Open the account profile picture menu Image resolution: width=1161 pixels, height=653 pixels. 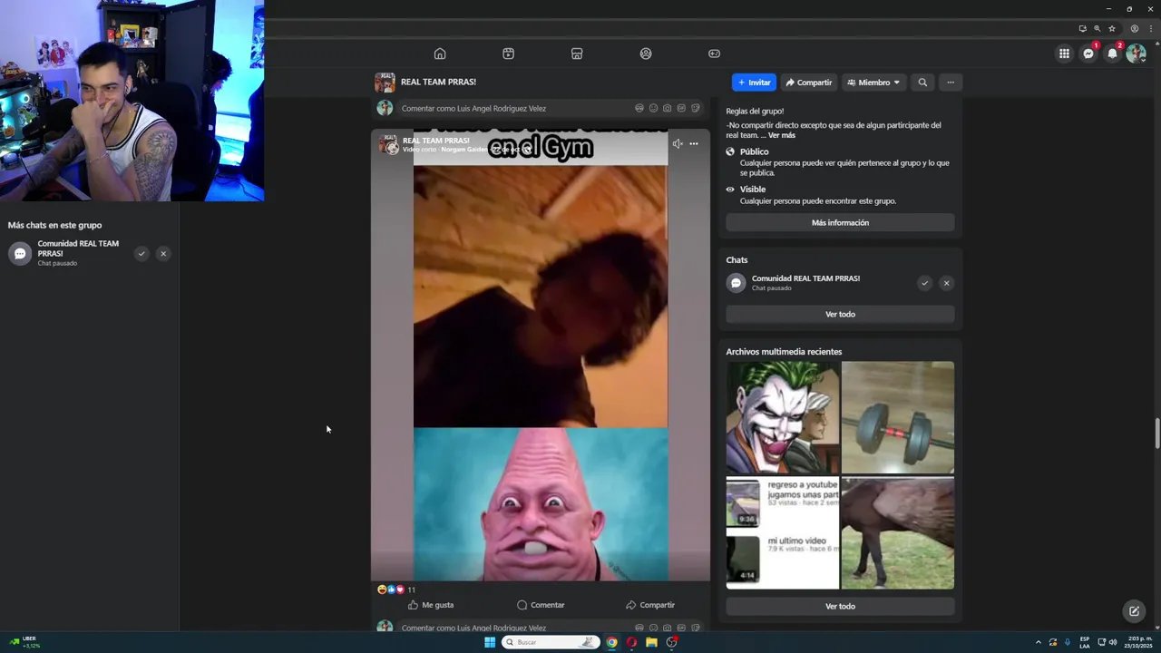pyautogui.click(x=1136, y=54)
